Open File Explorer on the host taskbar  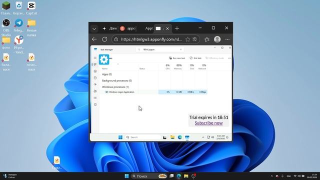[186, 176]
